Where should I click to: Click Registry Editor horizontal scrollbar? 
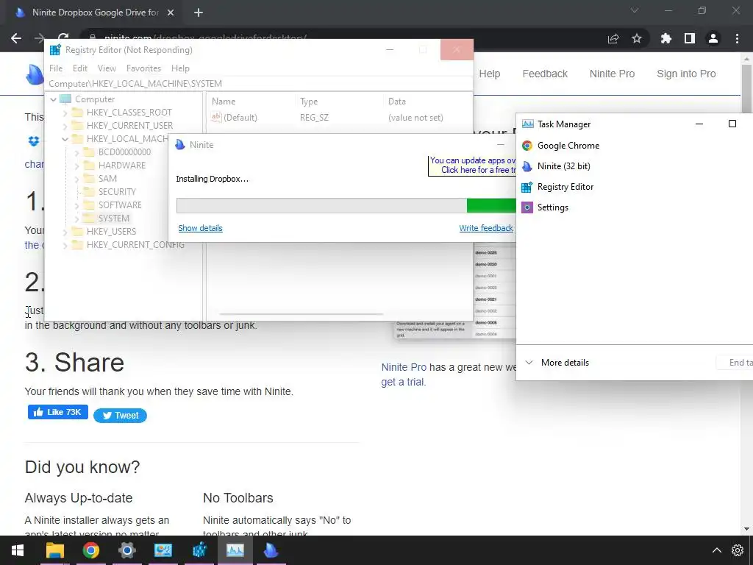coord(301,314)
